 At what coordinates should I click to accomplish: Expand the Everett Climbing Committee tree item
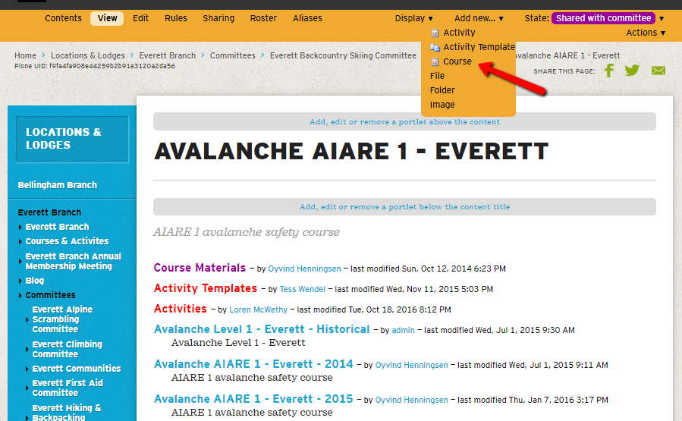(28, 349)
